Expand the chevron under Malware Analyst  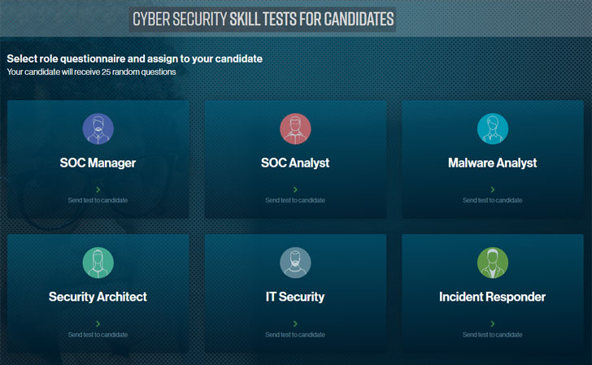click(x=492, y=189)
